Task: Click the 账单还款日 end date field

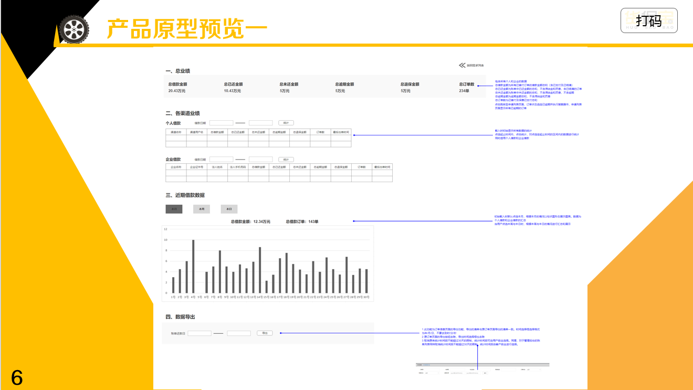Action: tap(239, 333)
